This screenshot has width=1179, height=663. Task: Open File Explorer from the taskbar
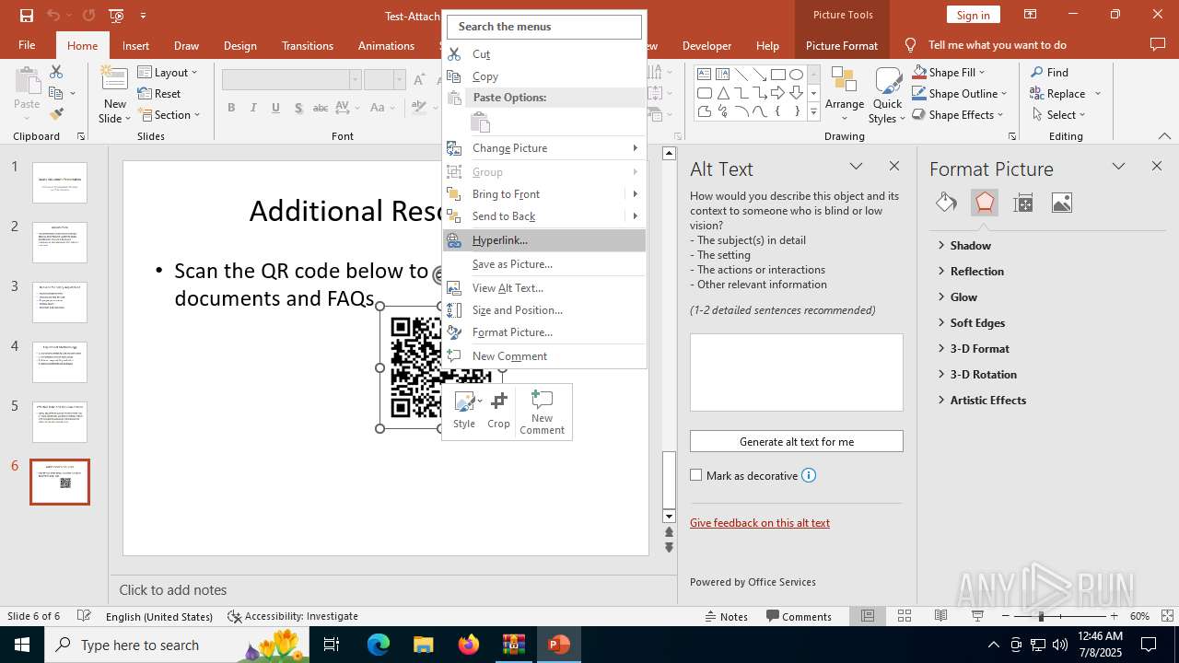[423, 645]
